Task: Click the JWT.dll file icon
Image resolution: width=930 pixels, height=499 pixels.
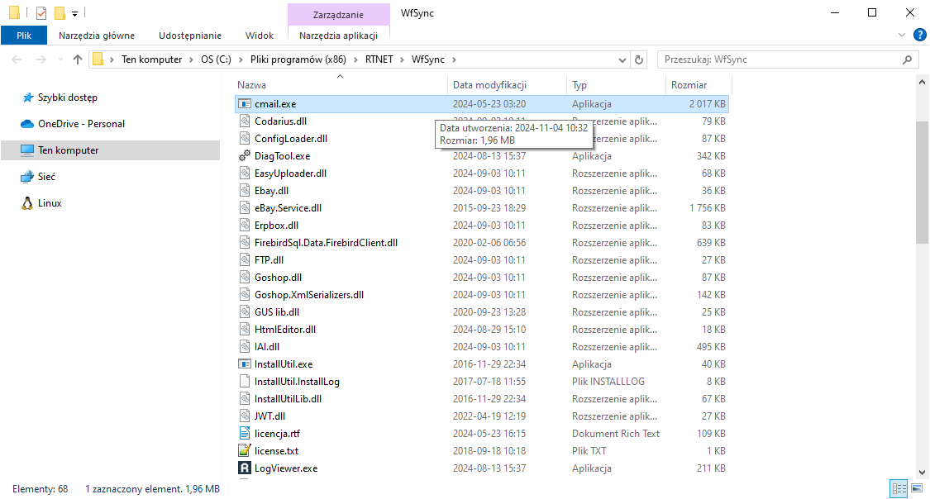Action: (x=245, y=416)
